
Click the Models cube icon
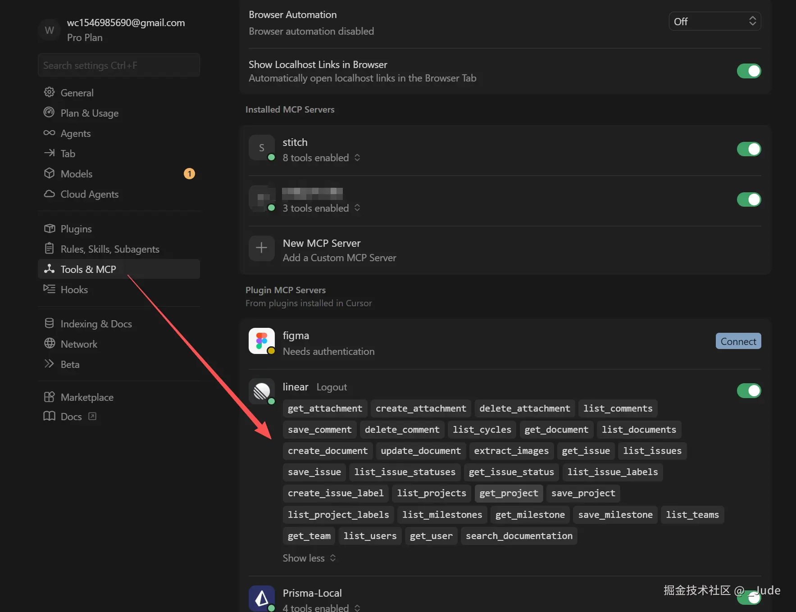49,173
